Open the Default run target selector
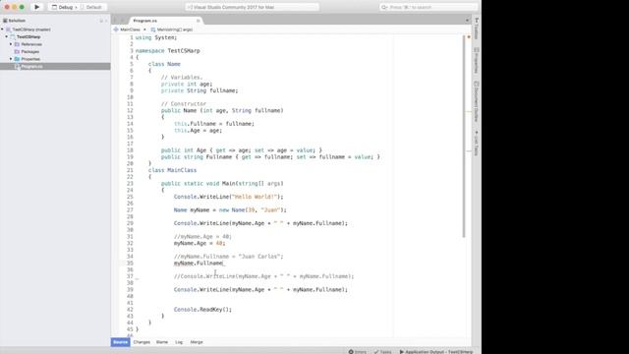The width and height of the screenshot is (629, 354). (91, 7)
